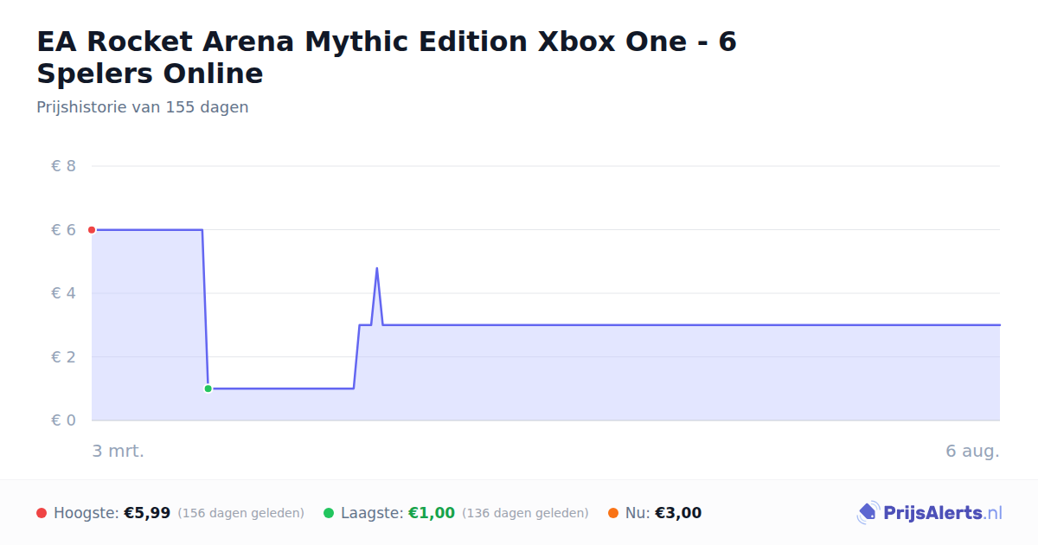
Task: Click the green Laagste legend dot
Action: click(329, 513)
